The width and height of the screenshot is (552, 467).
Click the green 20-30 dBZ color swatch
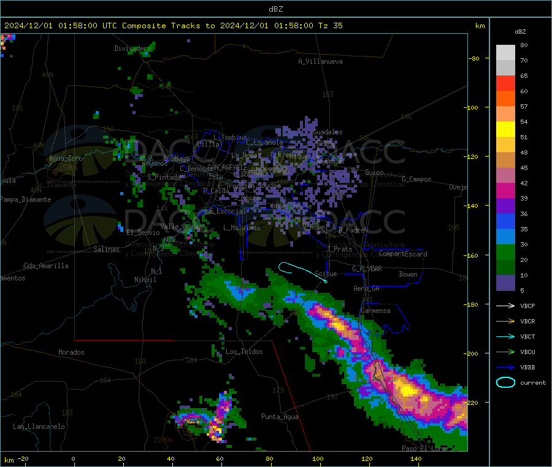coord(505,252)
